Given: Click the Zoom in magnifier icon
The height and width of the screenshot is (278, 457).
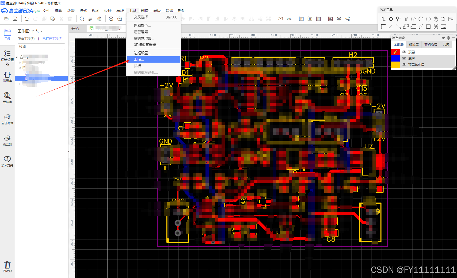Looking at the screenshot, I should click(111, 19).
